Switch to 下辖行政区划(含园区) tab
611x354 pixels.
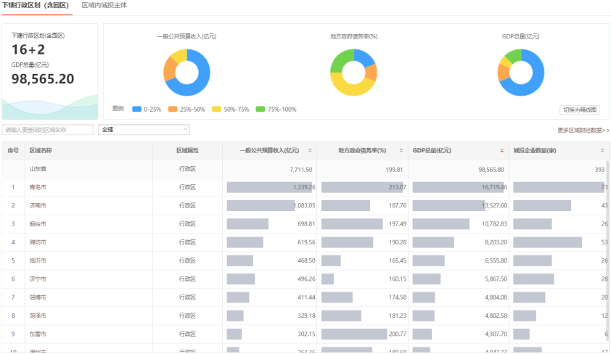(36, 6)
